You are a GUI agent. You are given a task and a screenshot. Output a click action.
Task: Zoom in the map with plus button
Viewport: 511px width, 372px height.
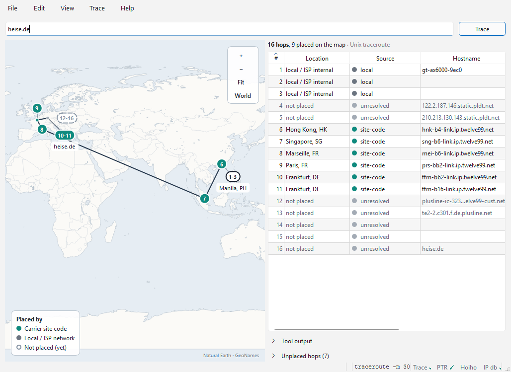coord(241,56)
